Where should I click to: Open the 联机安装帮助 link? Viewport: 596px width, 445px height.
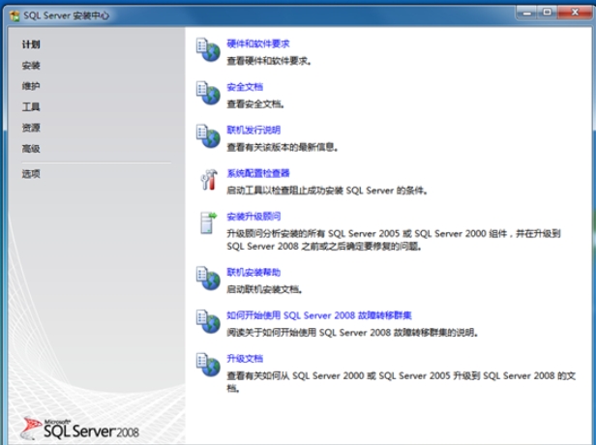click(x=253, y=273)
